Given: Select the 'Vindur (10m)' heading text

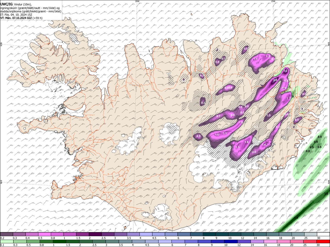Looking at the screenshot, I should tap(22, 4).
